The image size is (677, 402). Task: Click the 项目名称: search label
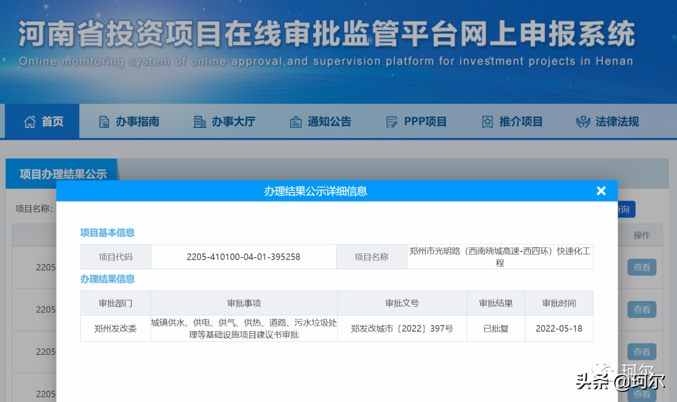pyautogui.click(x=34, y=209)
